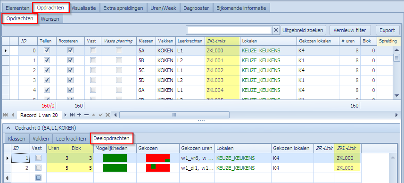Click the Blok header in Deelopdrachten grid
404x183 pixels.
pyautogui.click(x=82, y=148)
